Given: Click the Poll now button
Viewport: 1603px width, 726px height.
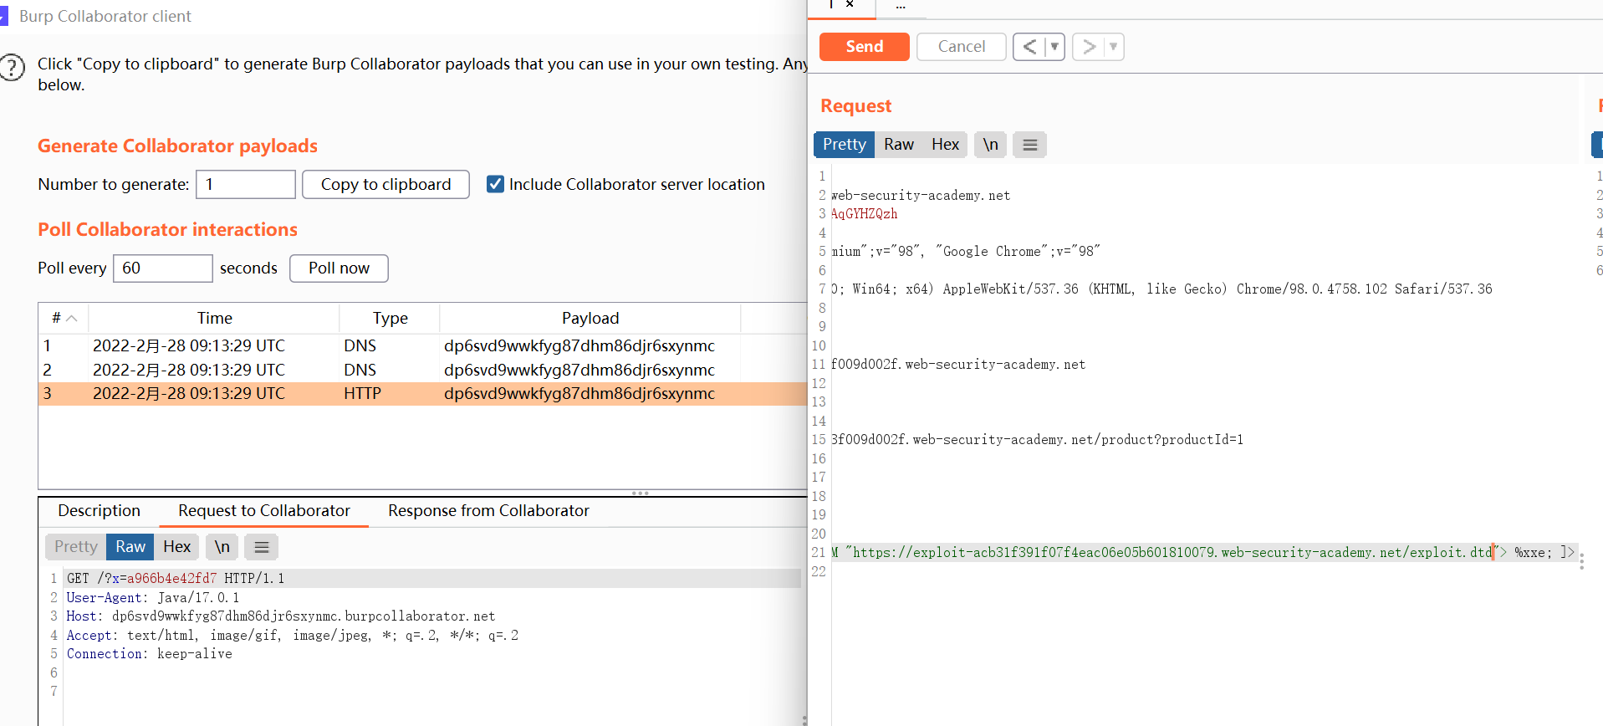Looking at the screenshot, I should pos(339,268).
